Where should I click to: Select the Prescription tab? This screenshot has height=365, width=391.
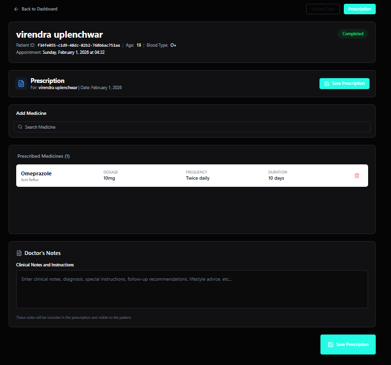(360, 9)
